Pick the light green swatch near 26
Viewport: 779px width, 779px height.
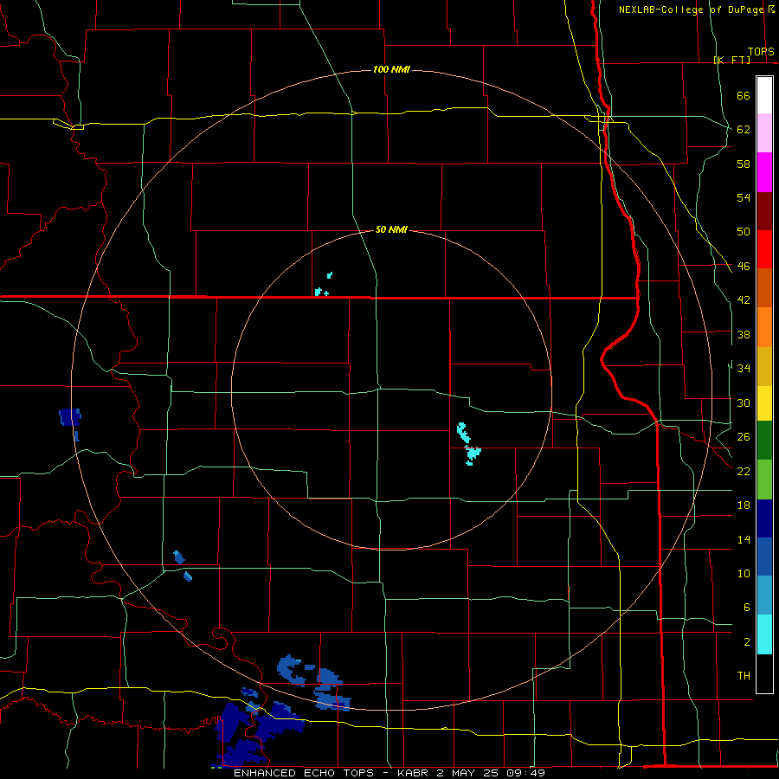(764, 480)
